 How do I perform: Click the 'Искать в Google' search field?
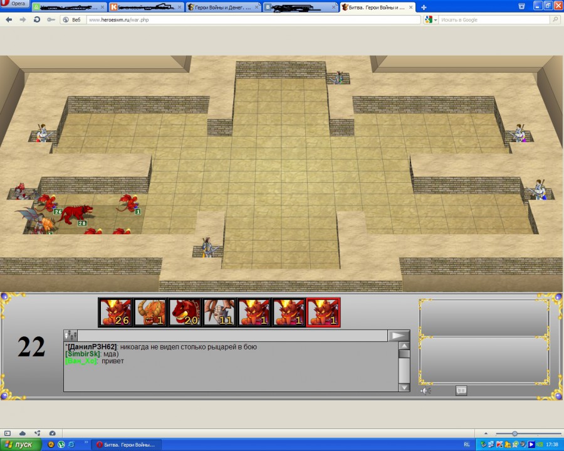[494, 20]
